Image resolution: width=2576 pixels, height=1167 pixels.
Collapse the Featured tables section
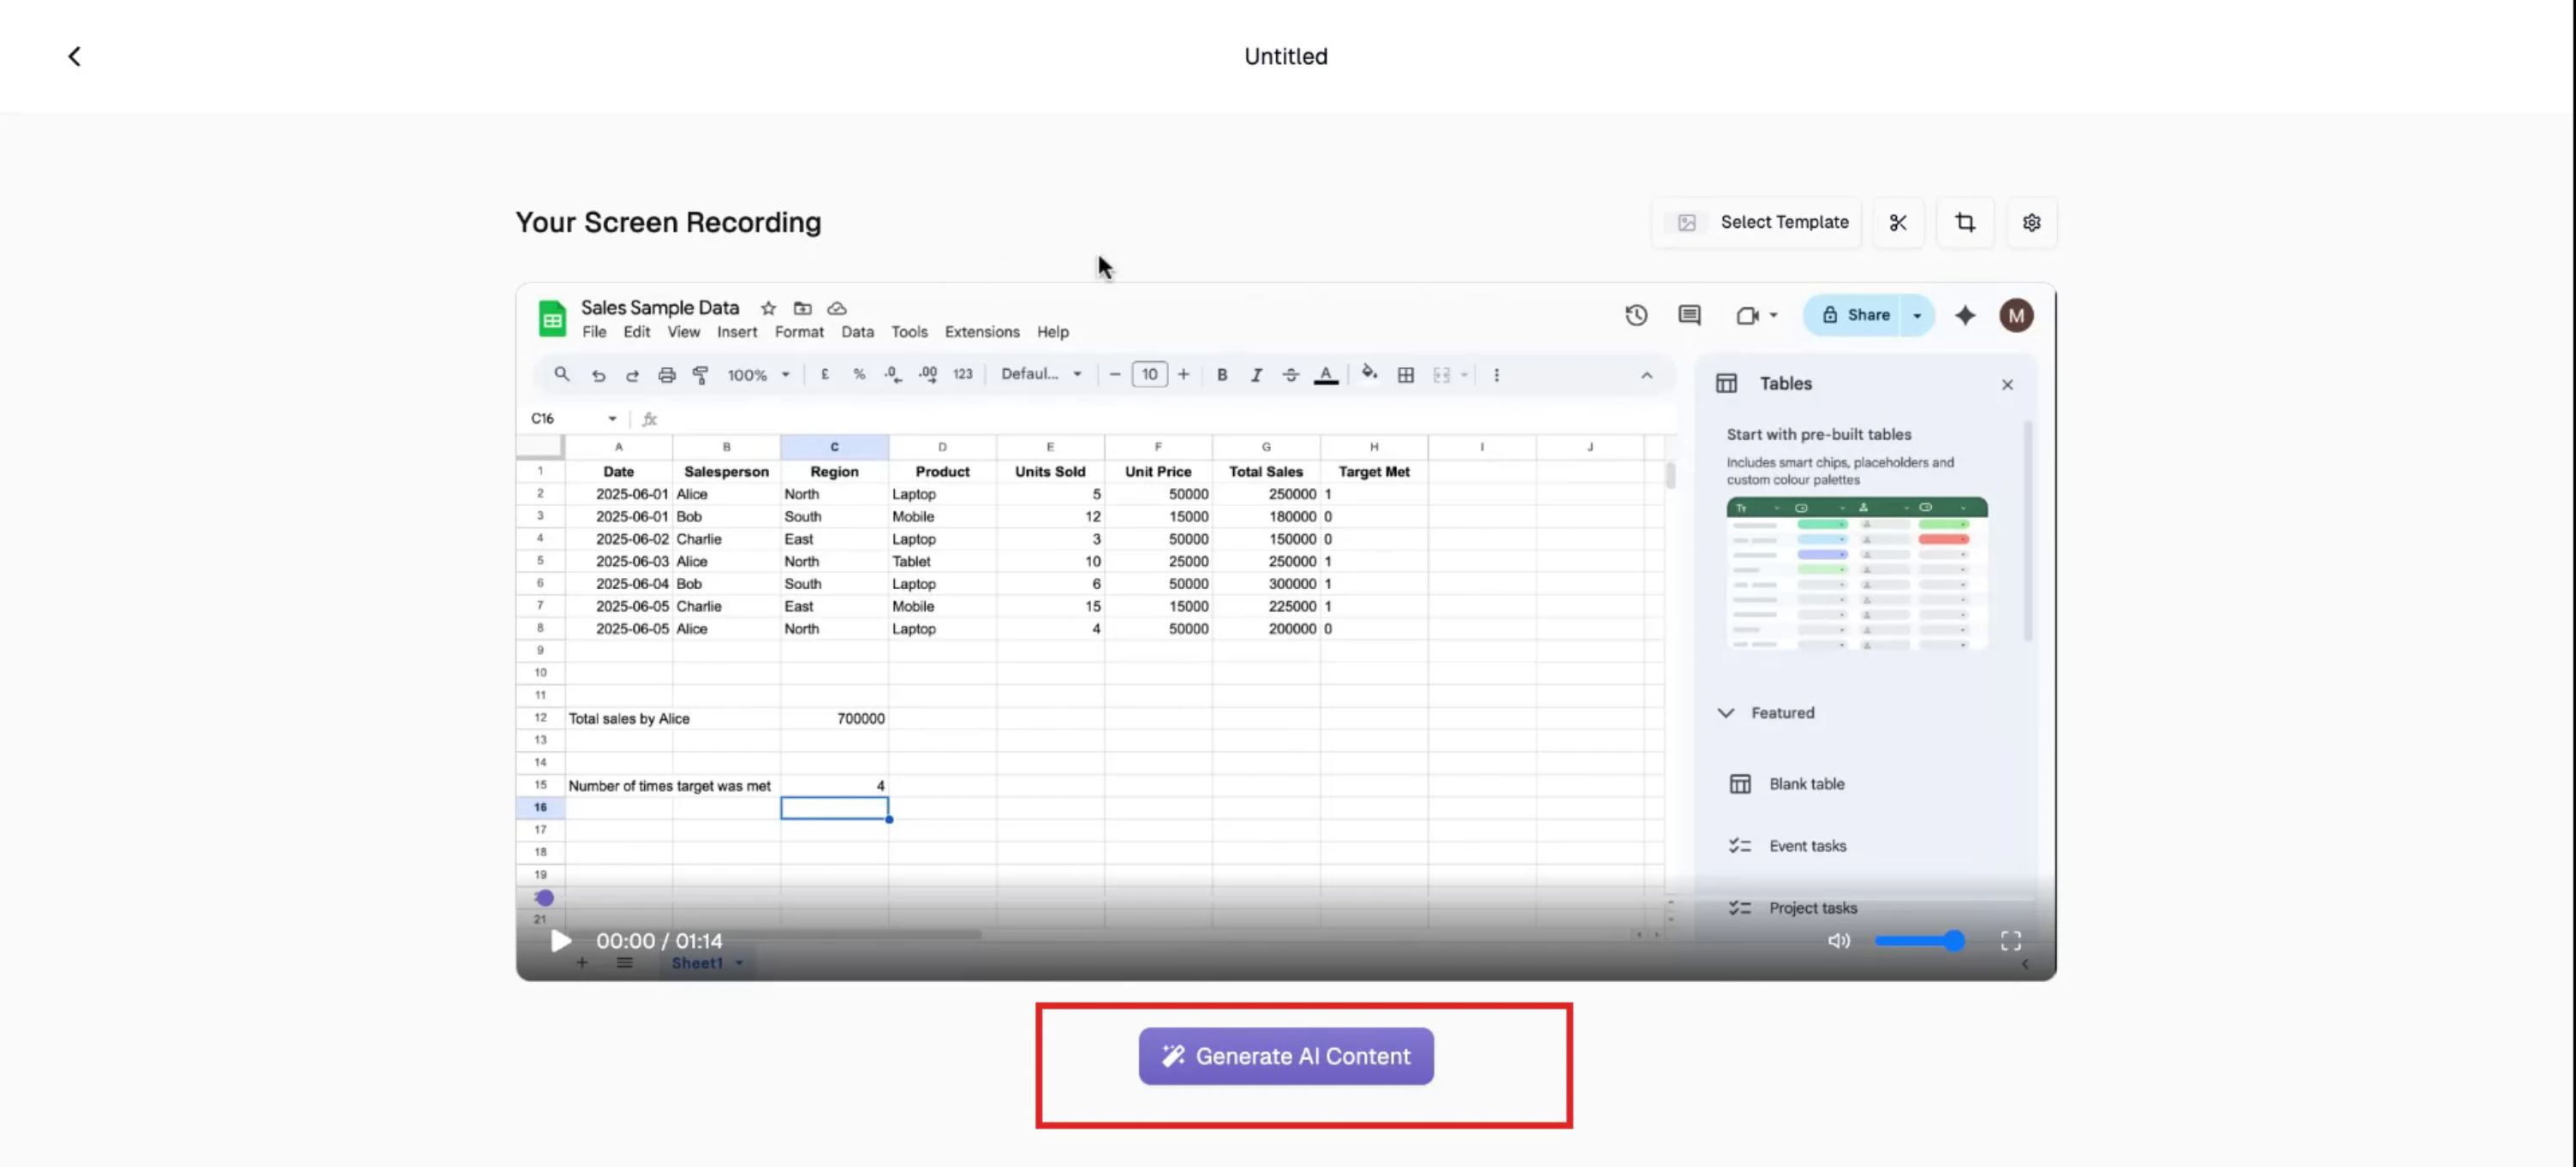coord(1726,712)
